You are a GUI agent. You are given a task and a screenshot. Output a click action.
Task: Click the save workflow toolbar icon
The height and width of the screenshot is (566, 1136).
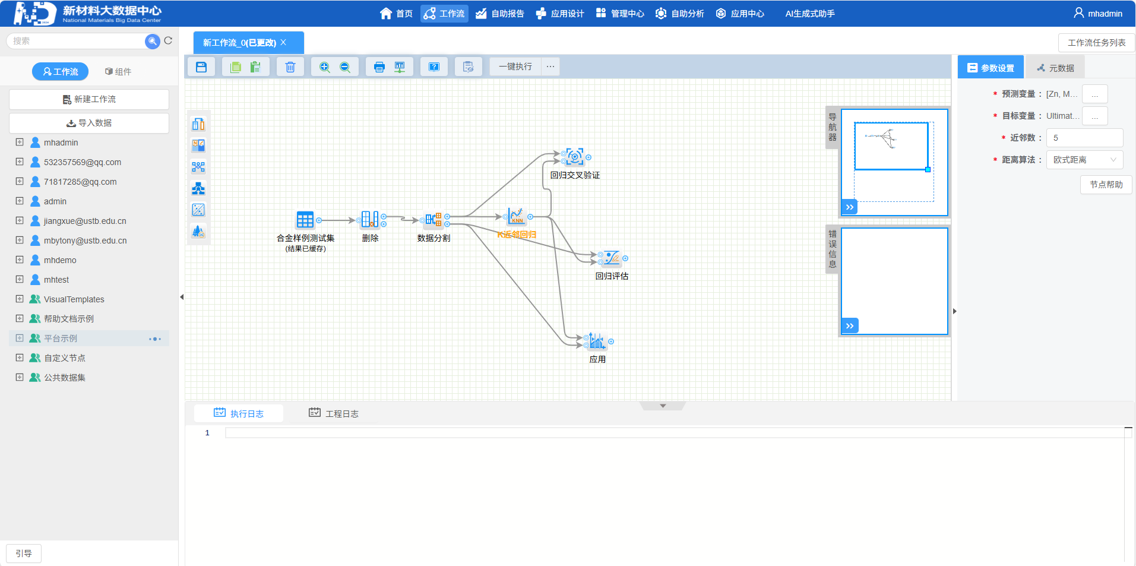(201, 67)
